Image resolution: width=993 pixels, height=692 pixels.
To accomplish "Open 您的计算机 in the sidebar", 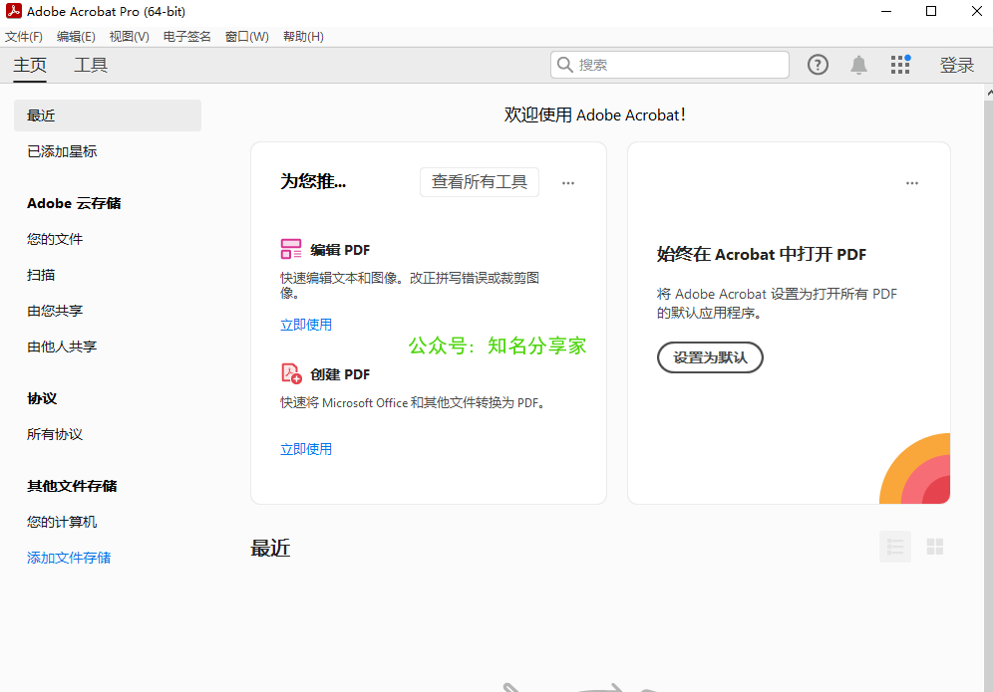I will 62,522.
